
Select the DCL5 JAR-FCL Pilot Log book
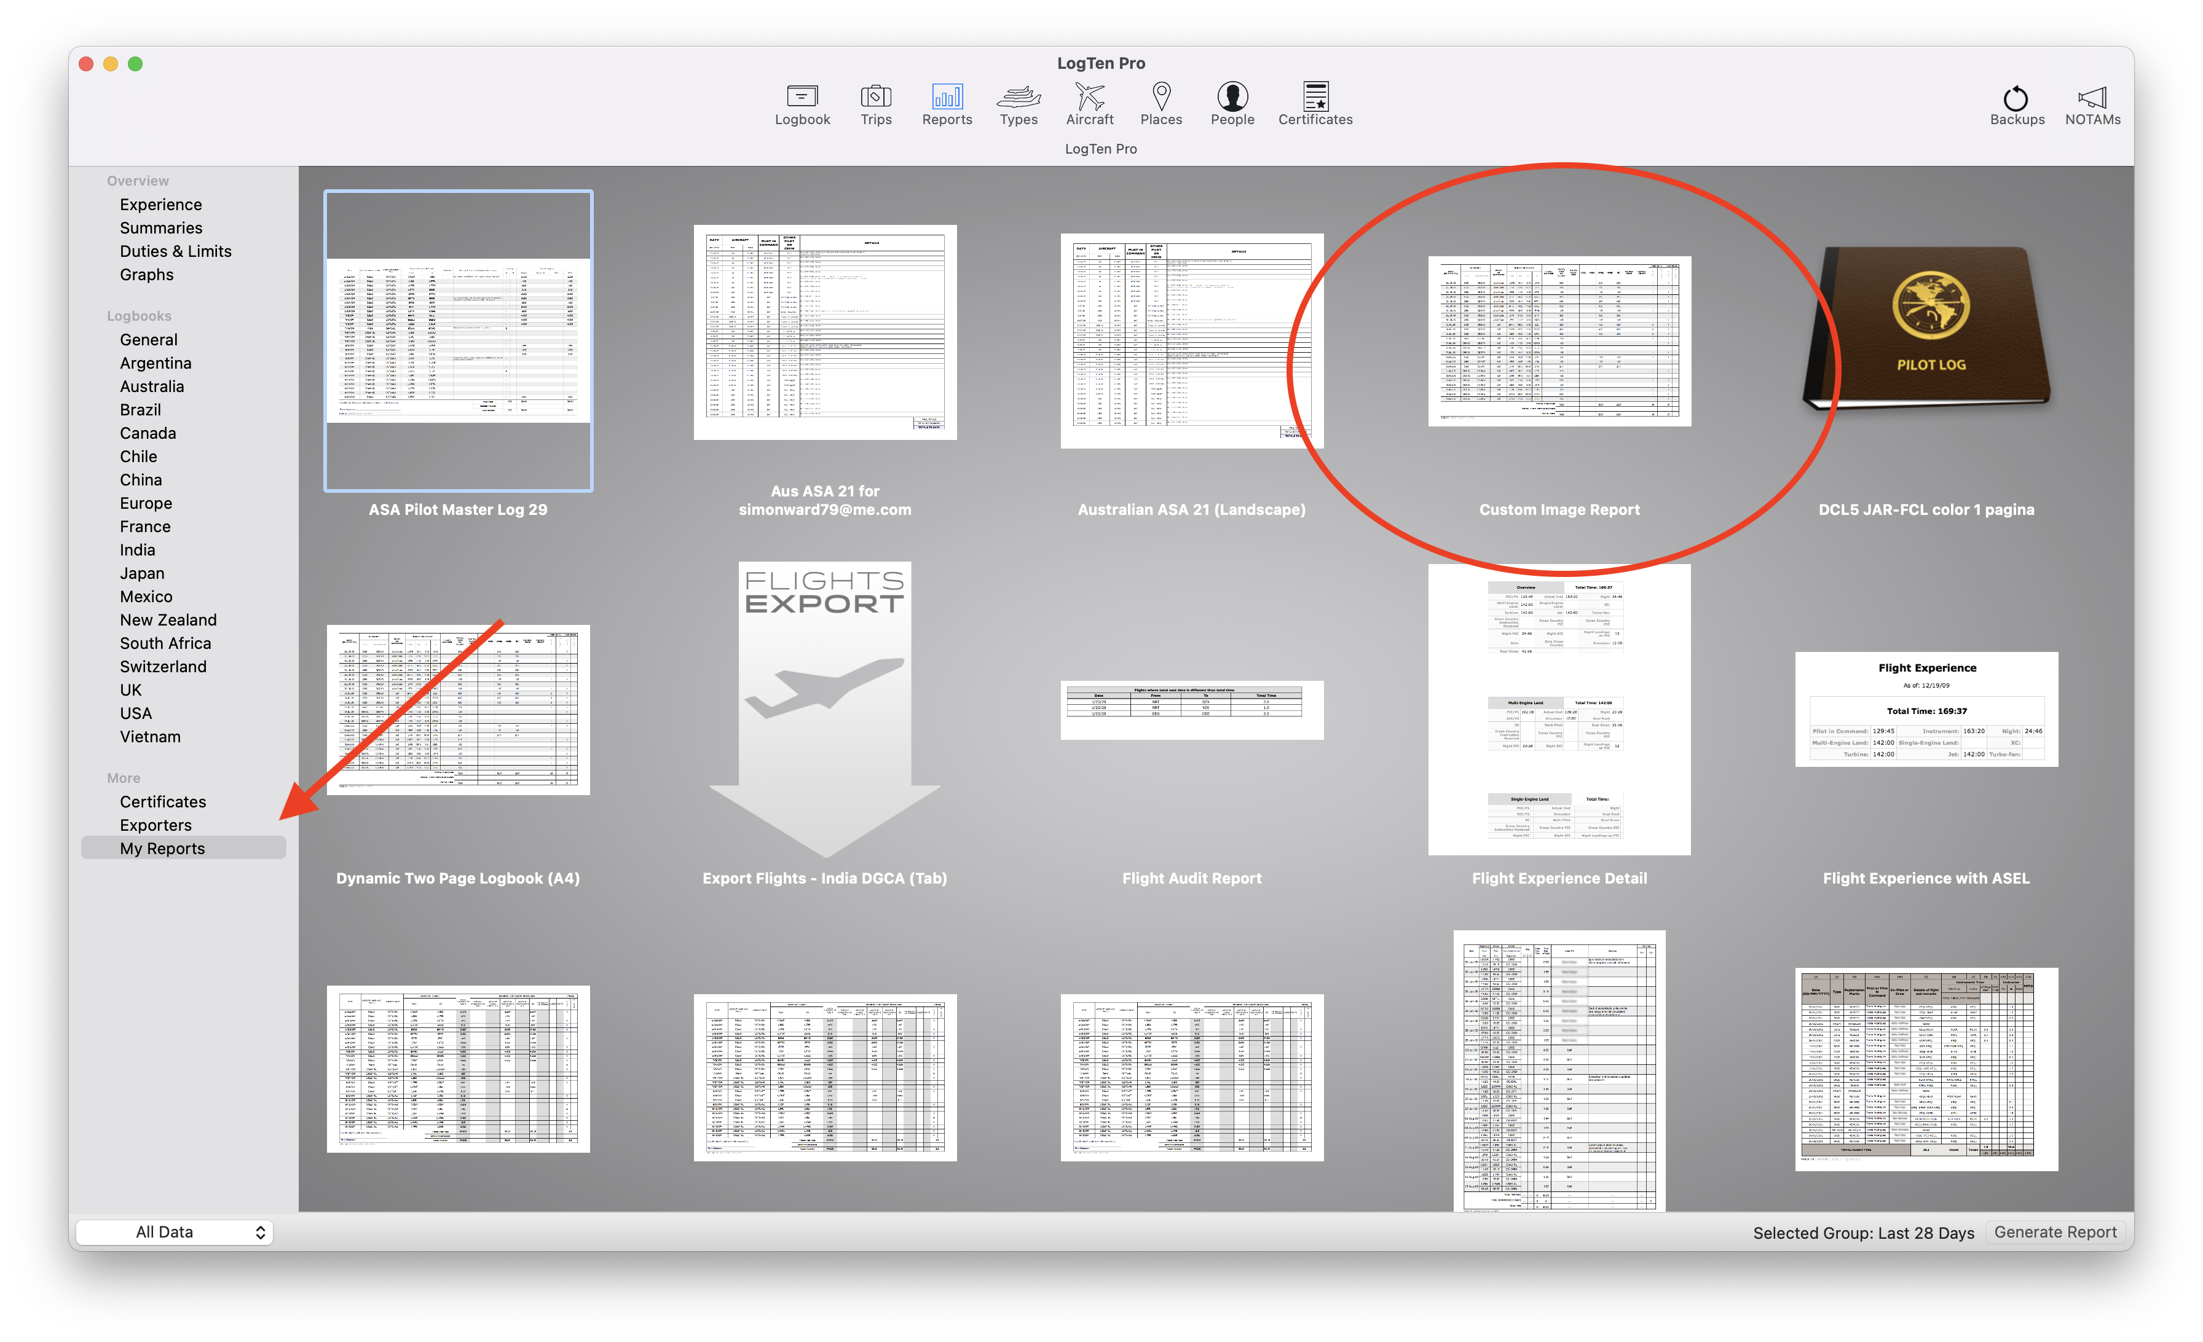point(1927,328)
